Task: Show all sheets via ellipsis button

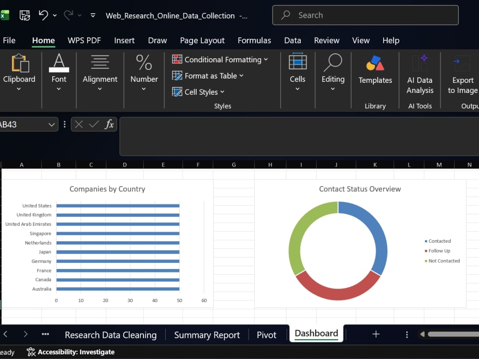Action: pyautogui.click(x=45, y=334)
